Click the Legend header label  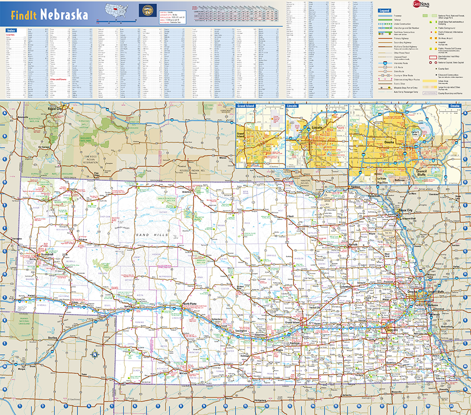point(384,10)
